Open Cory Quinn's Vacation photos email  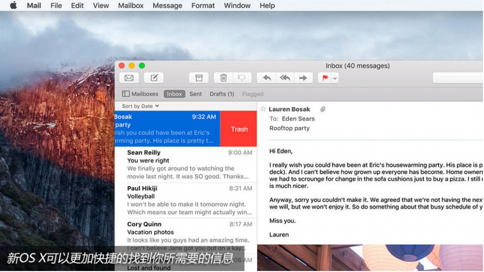click(x=186, y=236)
